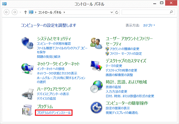Open 視覚ディスプレイの最適化 link

point(122,113)
